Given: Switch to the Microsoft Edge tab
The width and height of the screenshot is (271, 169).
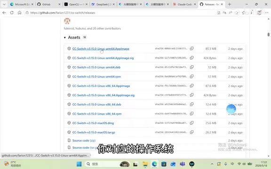Looking at the screenshot, I should (22, 4).
